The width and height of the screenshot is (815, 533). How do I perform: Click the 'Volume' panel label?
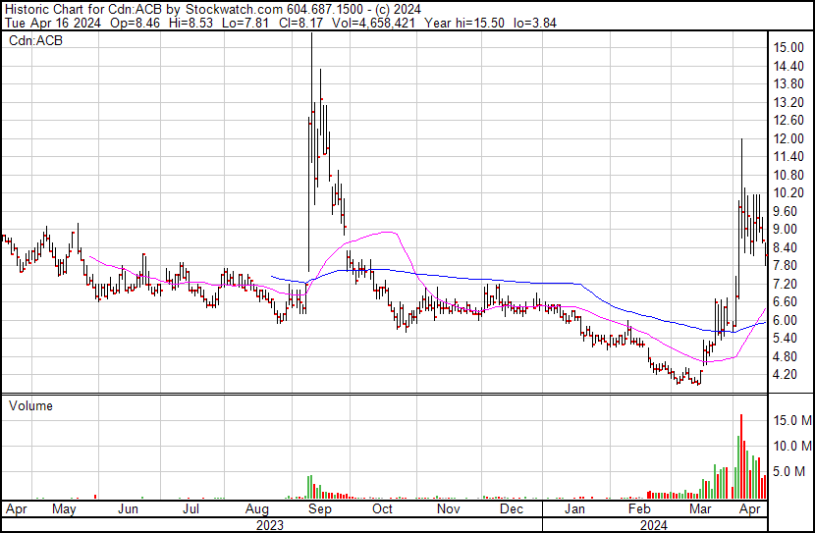(x=30, y=405)
